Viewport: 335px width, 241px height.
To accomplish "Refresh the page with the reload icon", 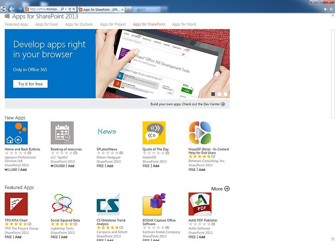I will click(x=70, y=9).
